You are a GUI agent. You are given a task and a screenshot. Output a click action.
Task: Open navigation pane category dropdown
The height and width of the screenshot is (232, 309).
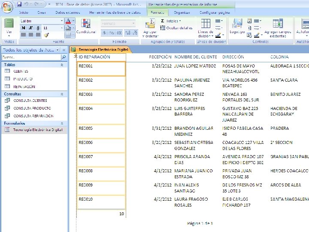(58, 50)
